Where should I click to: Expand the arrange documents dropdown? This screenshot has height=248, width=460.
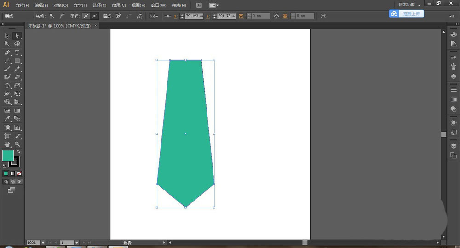pyautogui.click(x=214, y=5)
